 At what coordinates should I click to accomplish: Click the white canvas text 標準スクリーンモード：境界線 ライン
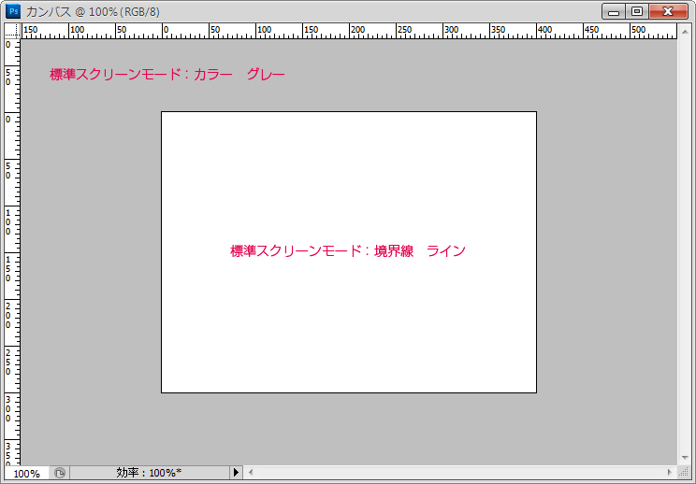(348, 250)
